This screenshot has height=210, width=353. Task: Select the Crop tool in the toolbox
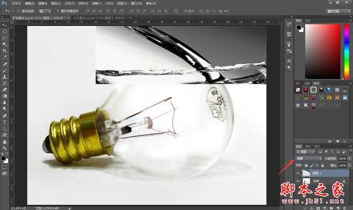click(x=4, y=51)
